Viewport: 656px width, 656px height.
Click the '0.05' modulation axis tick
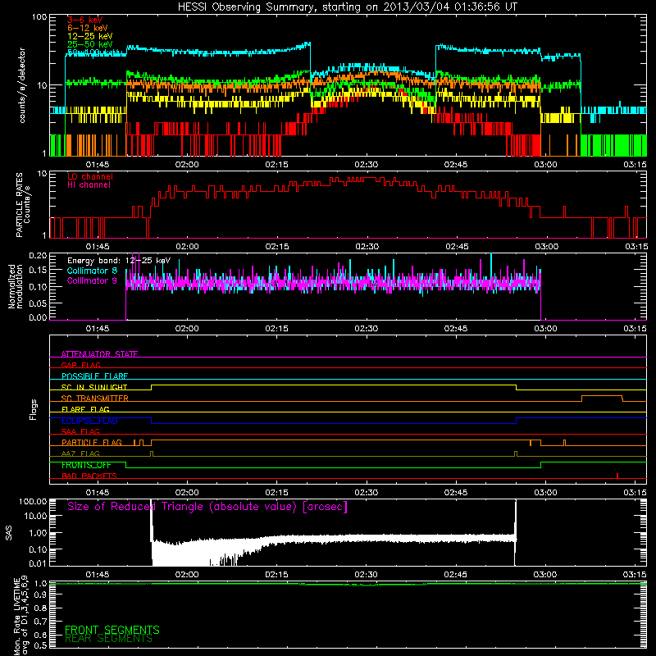point(38,303)
